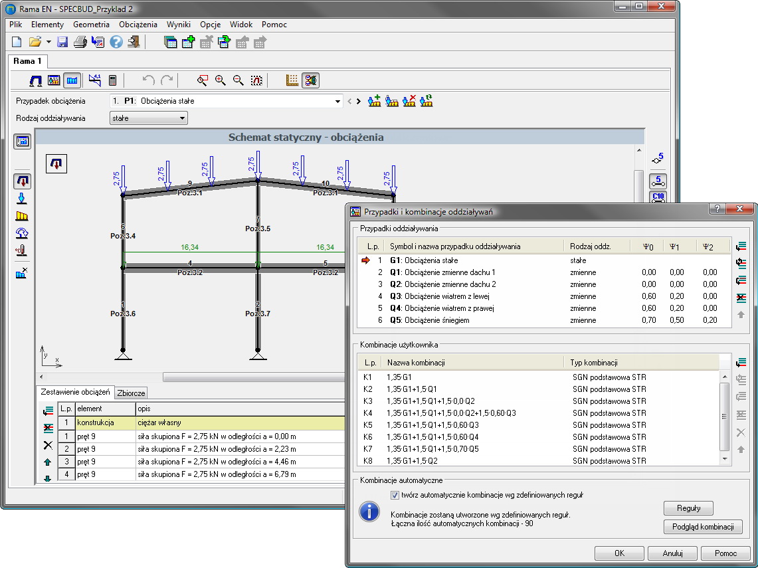758x568 pixels.
Task: Toggle the grid display button in toolbar
Action: point(292,80)
